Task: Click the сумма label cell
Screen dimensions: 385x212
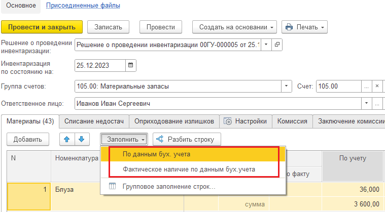Action: tap(244, 204)
